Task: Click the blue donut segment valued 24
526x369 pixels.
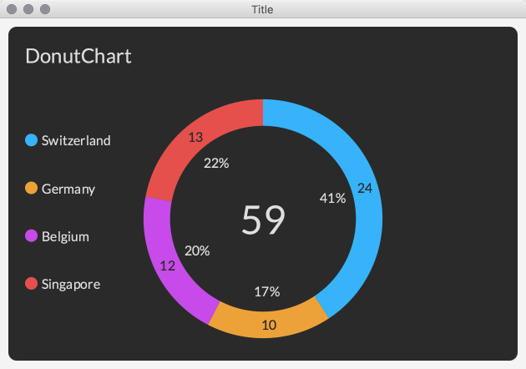Action: pos(365,188)
